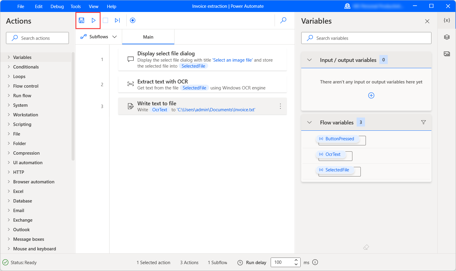Open the Tools menu
Screen dimensions: 456x271
coord(76,6)
